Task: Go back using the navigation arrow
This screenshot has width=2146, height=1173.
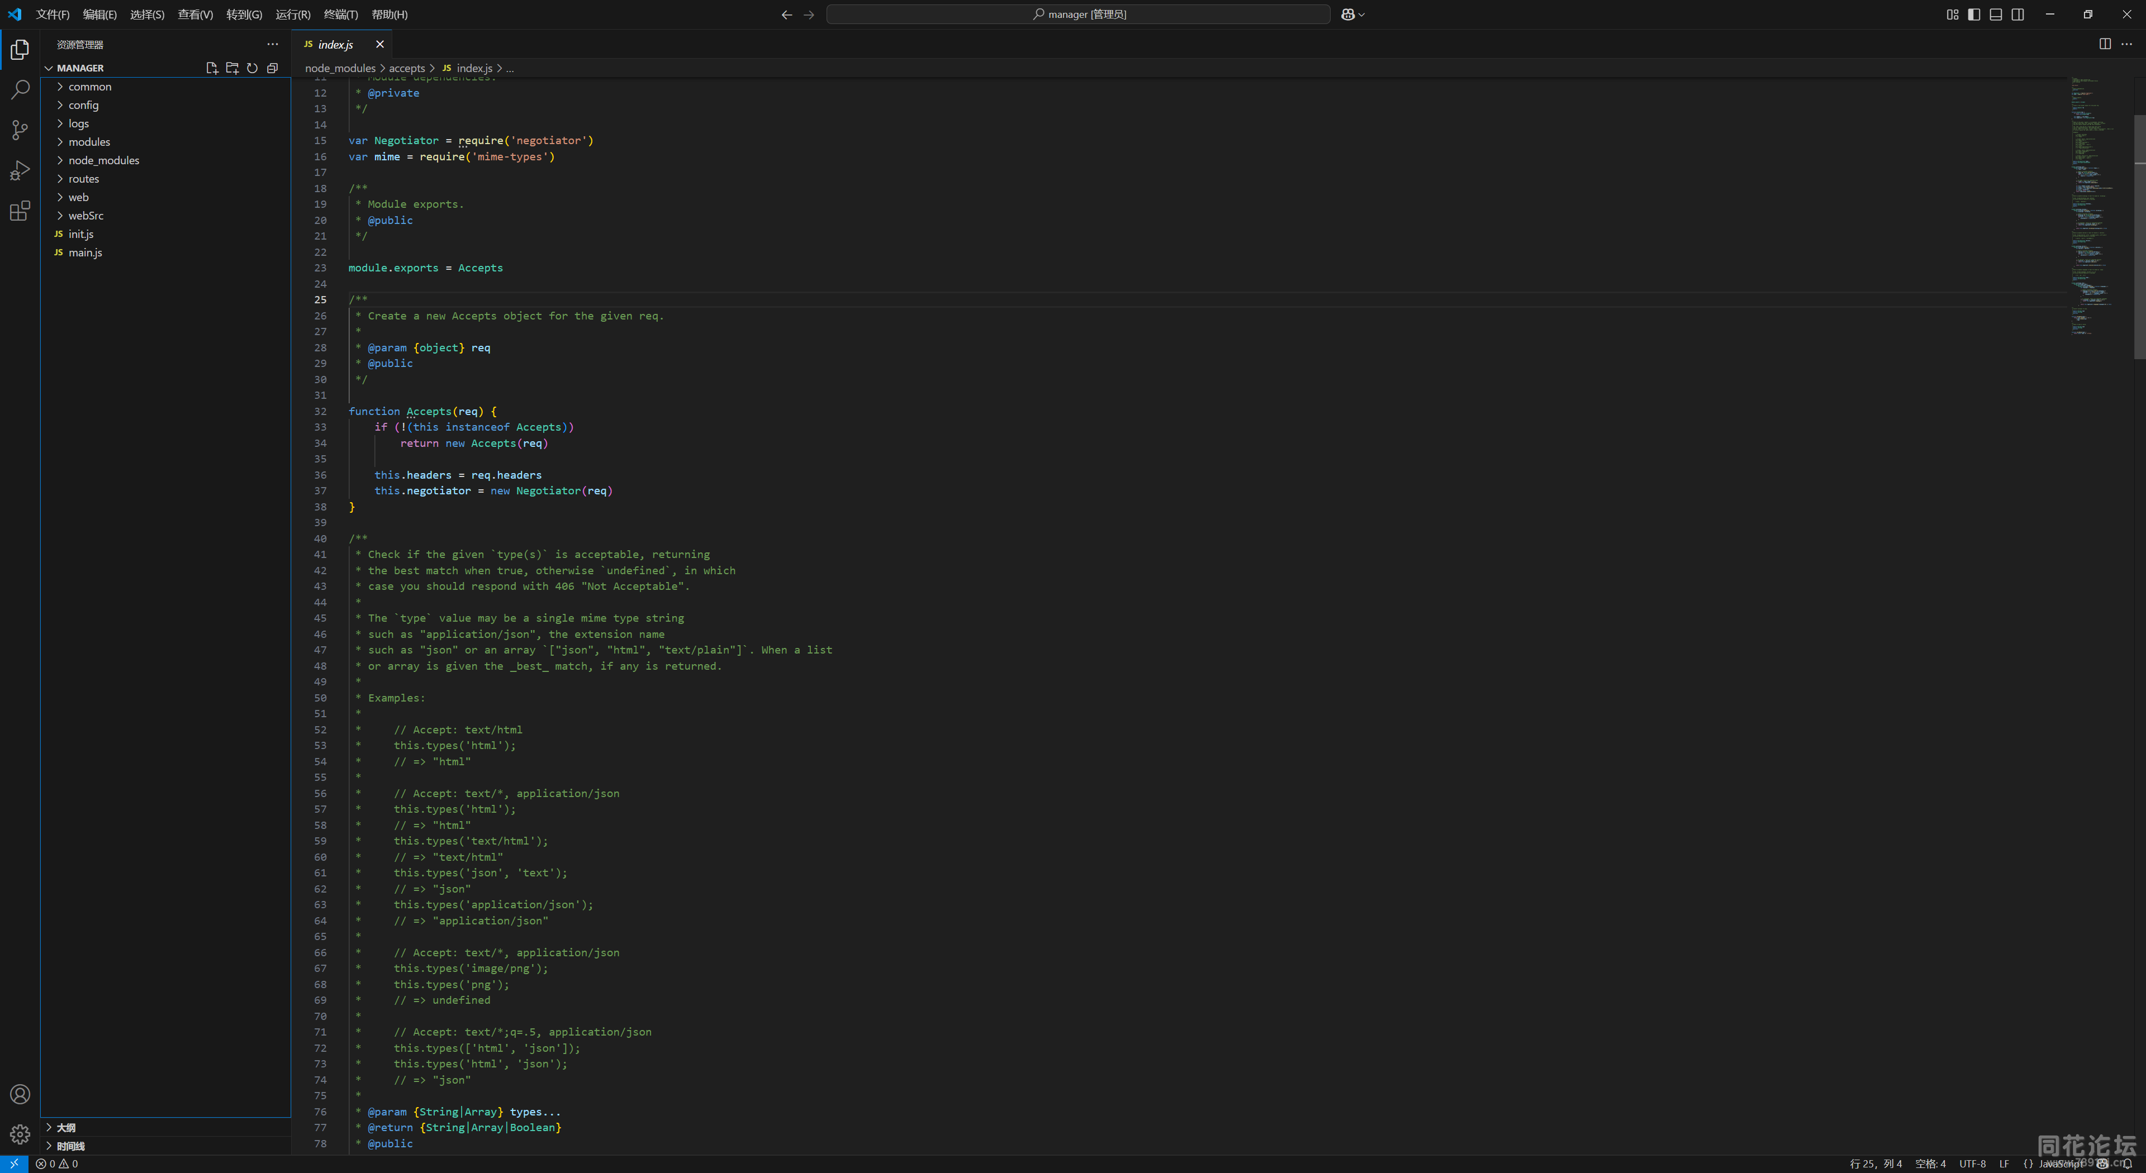Action: click(x=786, y=14)
